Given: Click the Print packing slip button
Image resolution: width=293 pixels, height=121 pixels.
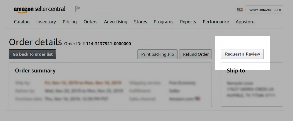Looking at the screenshot, I should coord(158,54).
